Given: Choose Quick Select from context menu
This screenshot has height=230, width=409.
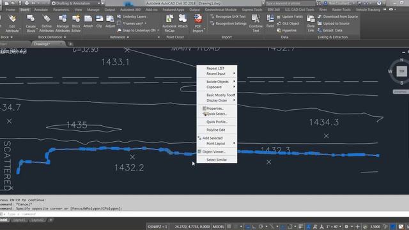Looking at the screenshot, I should coord(217,114).
